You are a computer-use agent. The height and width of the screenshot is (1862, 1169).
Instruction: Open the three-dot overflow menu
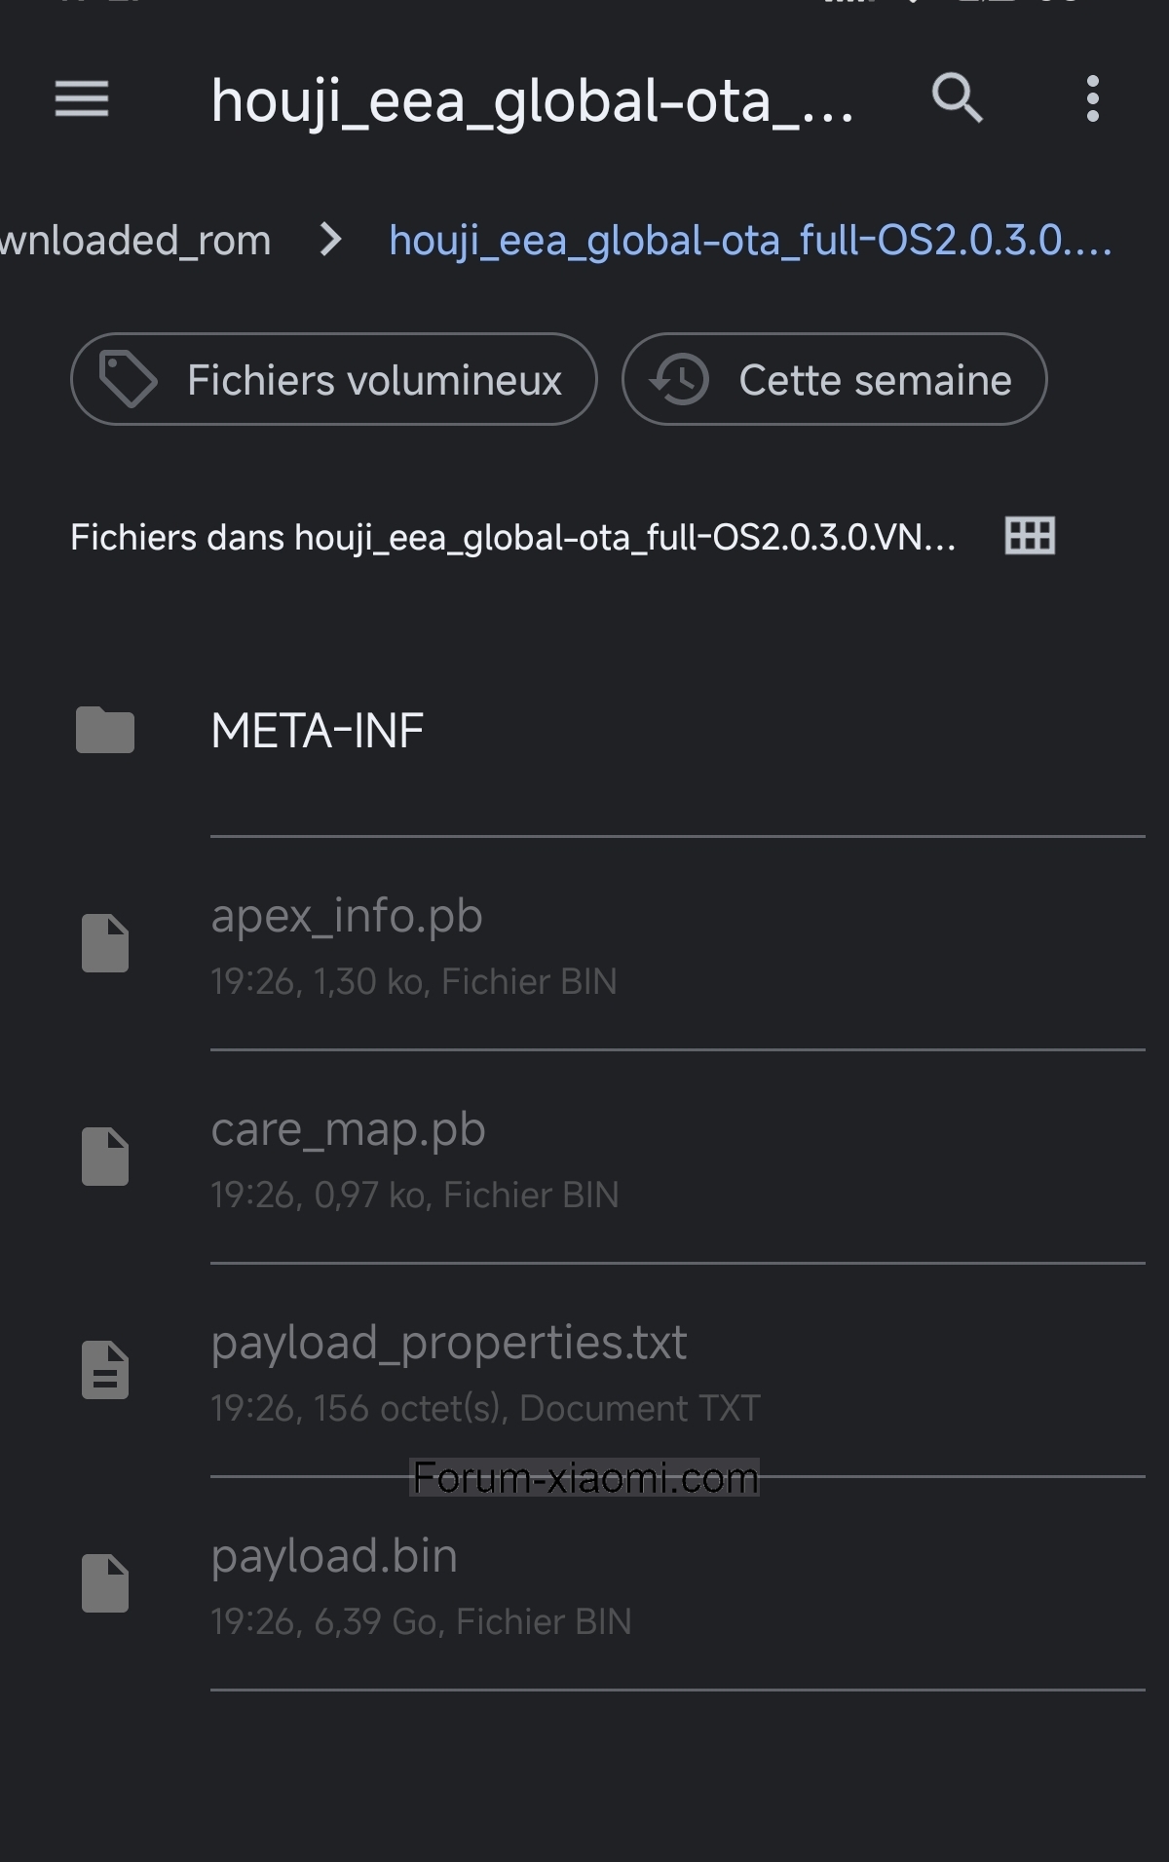[x=1093, y=99]
